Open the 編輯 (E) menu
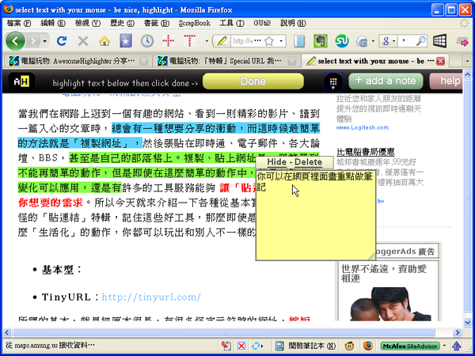 [53, 23]
